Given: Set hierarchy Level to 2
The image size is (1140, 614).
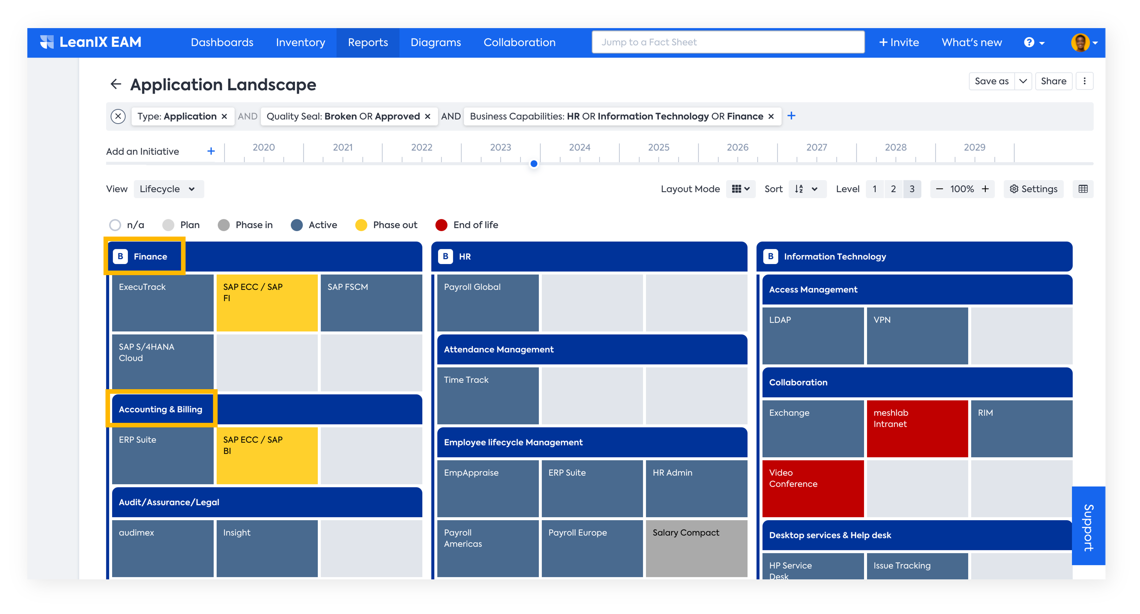Looking at the screenshot, I should coord(893,189).
